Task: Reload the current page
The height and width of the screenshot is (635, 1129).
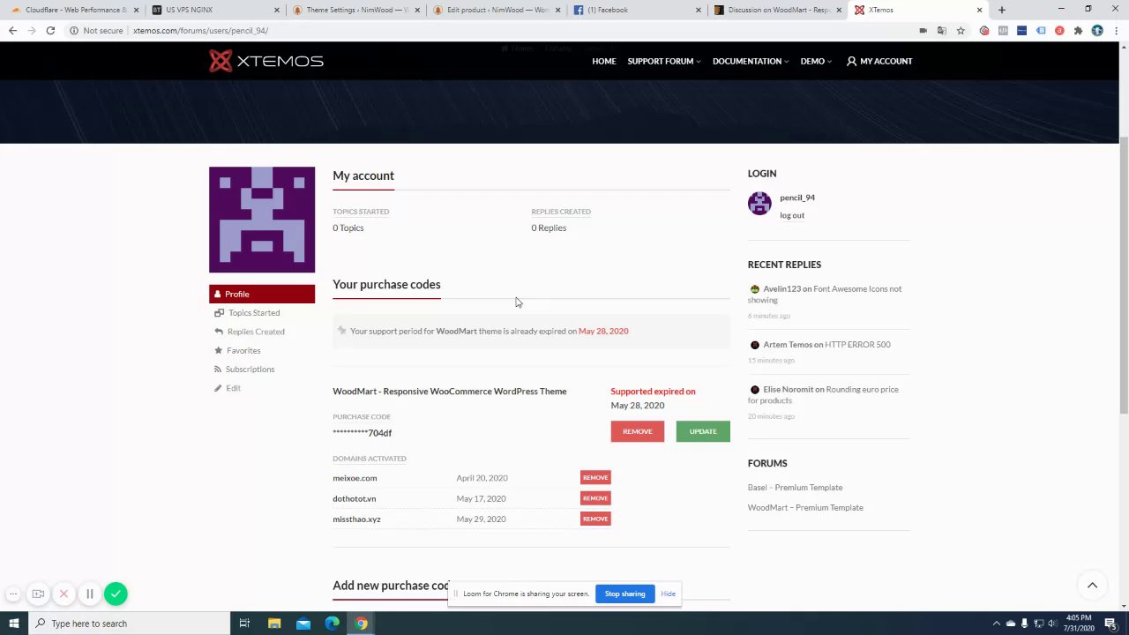Action: pyautogui.click(x=50, y=30)
